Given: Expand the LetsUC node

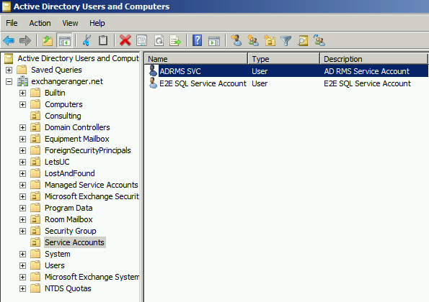Looking at the screenshot, I should pyautogui.click(x=22, y=162).
